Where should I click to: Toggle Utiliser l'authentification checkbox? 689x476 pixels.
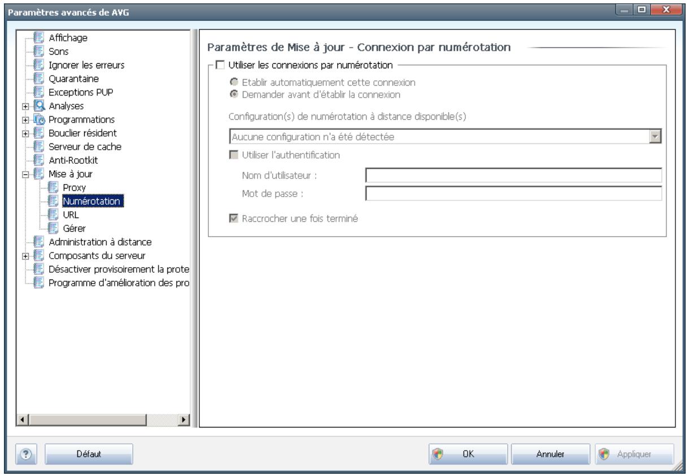233,154
